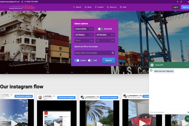Screen dimensions: 189x126
Task: Open Search in the navigation bar
Action: point(77,7)
